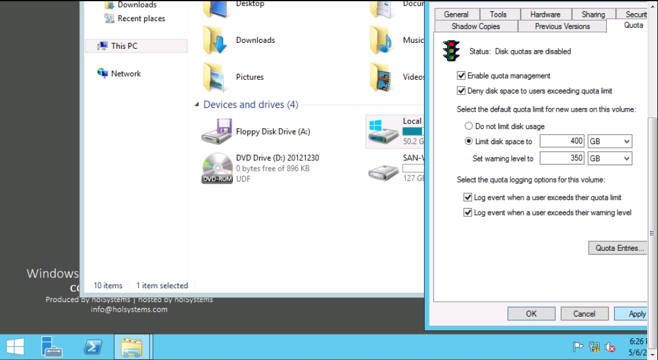Open the Pictures folder icon

click(216, 77)
